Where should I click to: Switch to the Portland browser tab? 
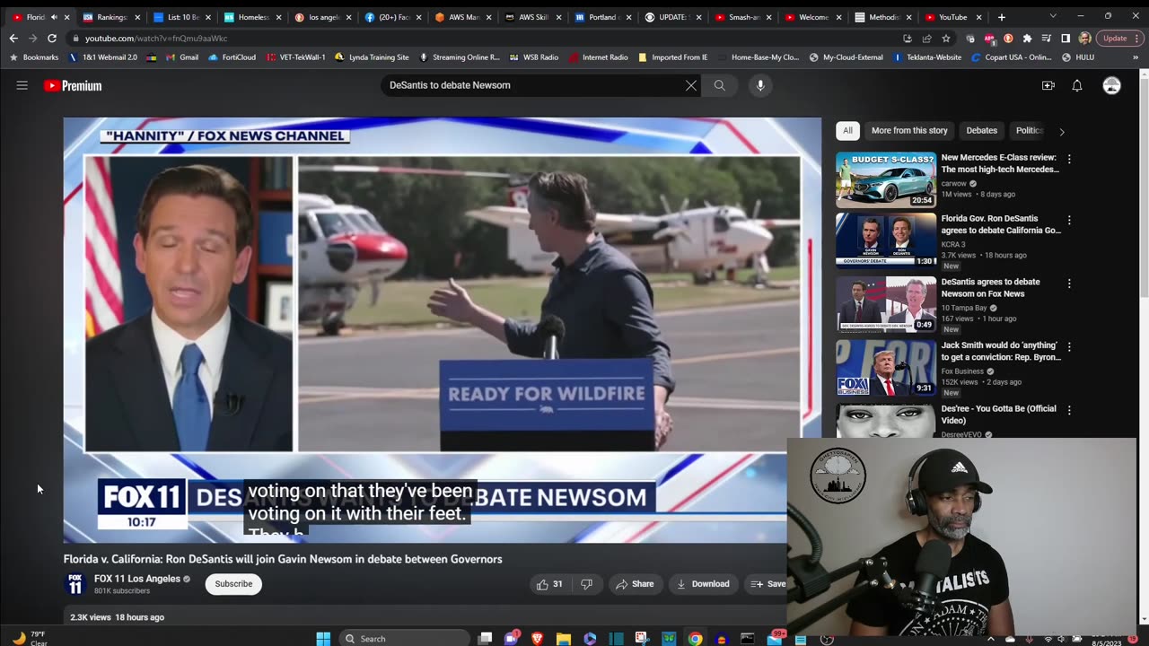603,17
